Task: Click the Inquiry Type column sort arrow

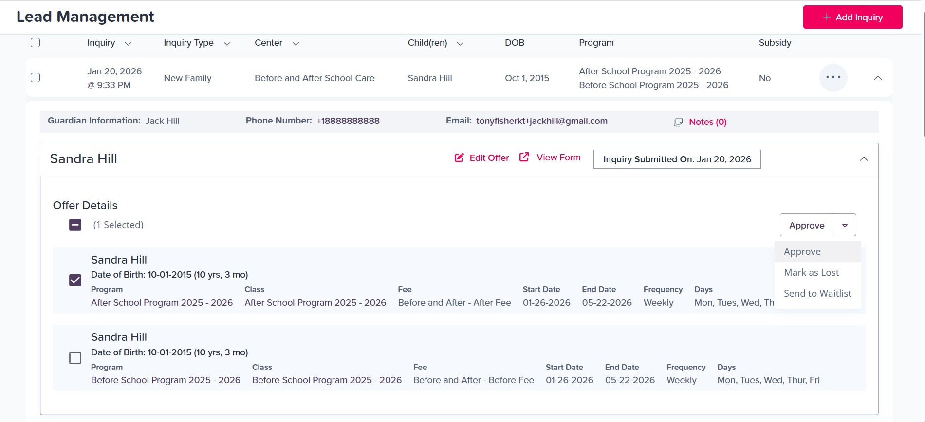Action: click(x=227, y=43)
